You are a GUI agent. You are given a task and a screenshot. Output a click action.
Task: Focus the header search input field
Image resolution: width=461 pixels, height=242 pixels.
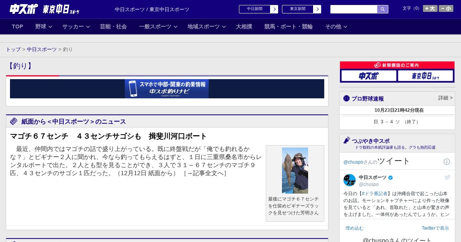[354, 9]
